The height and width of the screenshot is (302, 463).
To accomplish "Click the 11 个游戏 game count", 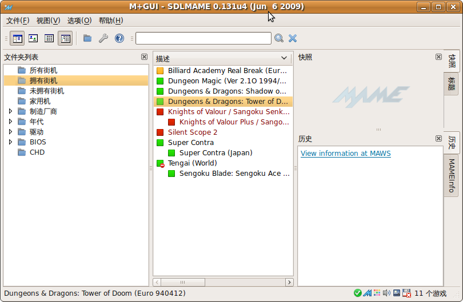I will (x=430, y=293).
